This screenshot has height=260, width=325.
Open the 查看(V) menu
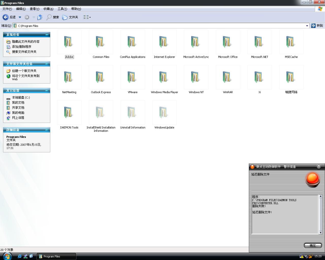click(x=35, y=9)
